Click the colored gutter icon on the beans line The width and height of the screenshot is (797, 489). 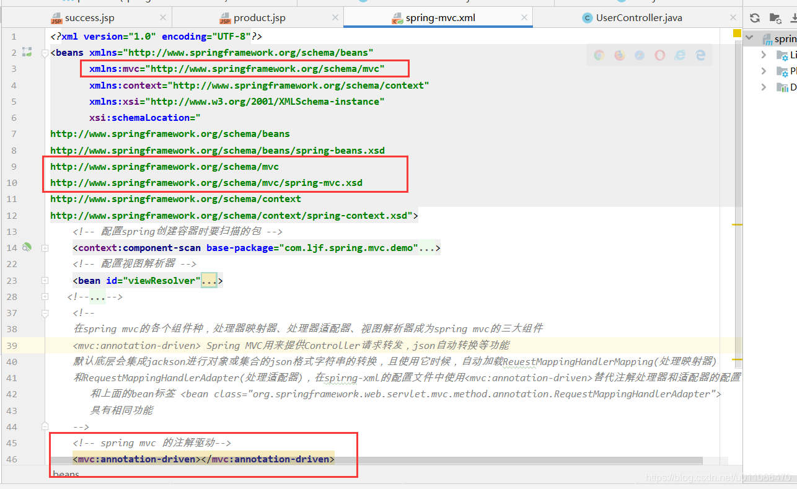(x=27, y=52)
